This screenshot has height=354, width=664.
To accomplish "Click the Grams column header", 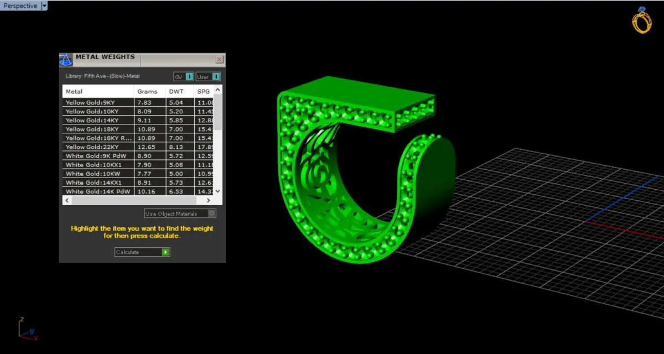I will (x=150, y=91).
